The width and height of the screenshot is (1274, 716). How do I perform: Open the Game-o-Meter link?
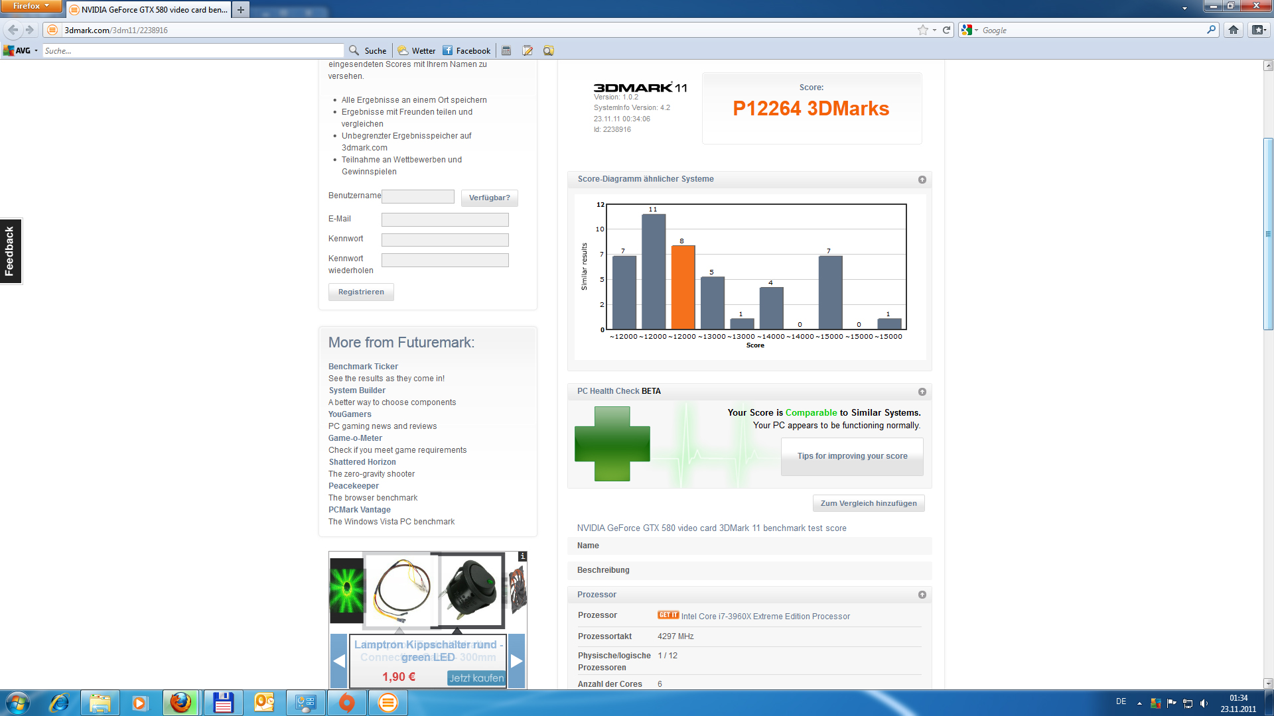[355, 438]
